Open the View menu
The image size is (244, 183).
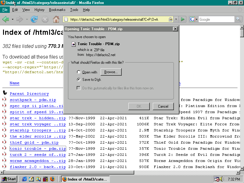click(x=26, y=10)
